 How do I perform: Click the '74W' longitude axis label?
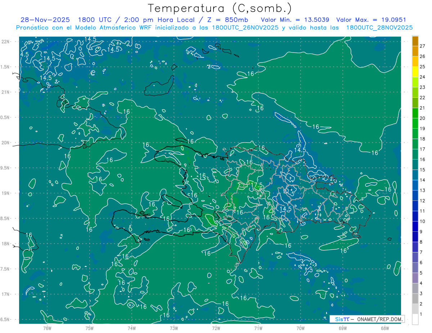131,328
